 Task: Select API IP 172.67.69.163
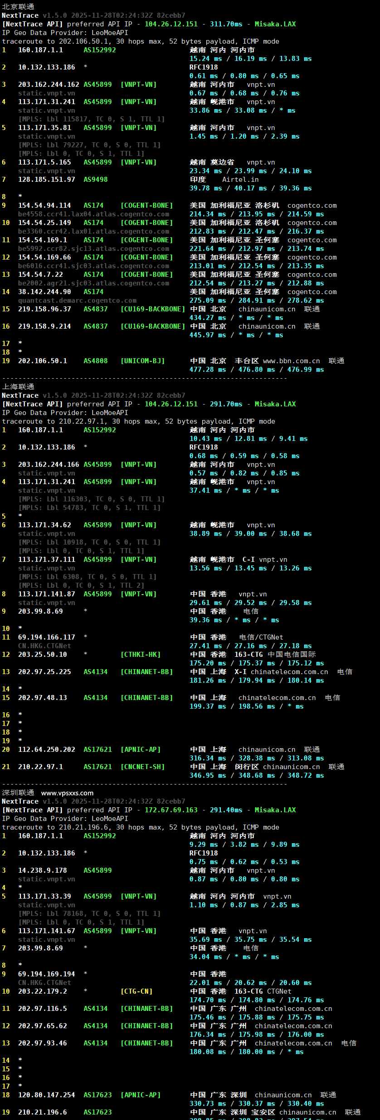171,810
